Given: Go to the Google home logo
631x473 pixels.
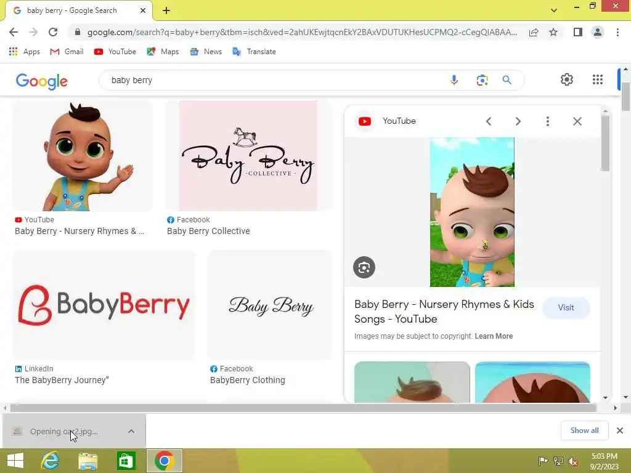Looking at the screenshot, I should [x=42, y=81].
